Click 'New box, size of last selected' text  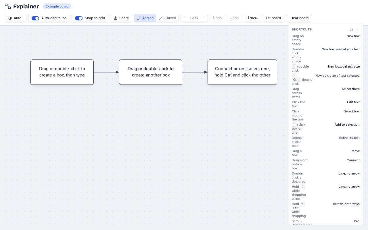pos(337,76)
